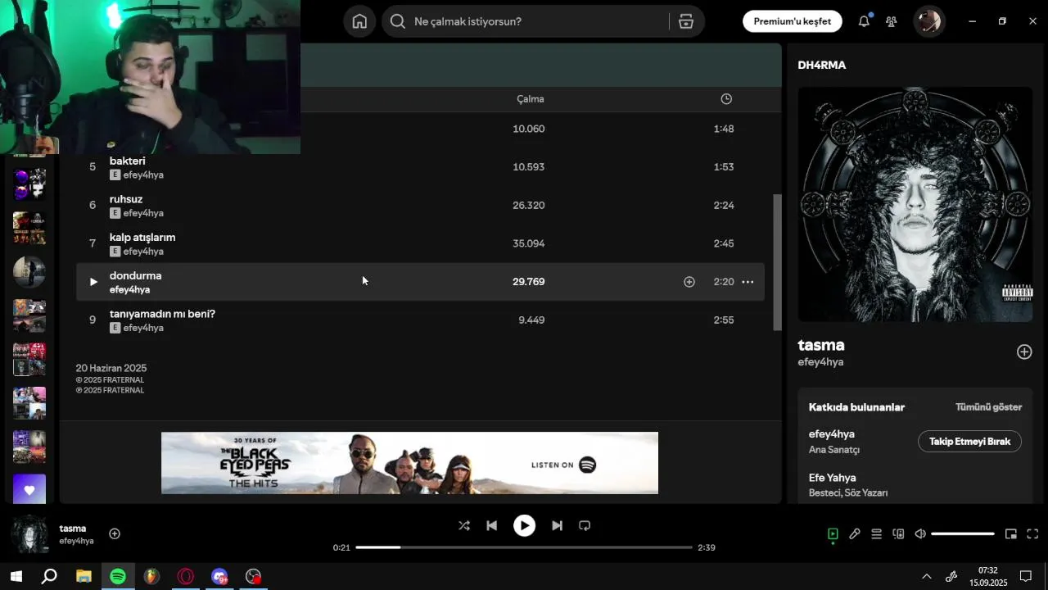
Task: Open the Windows Start menu
Action: pos(16,576)
